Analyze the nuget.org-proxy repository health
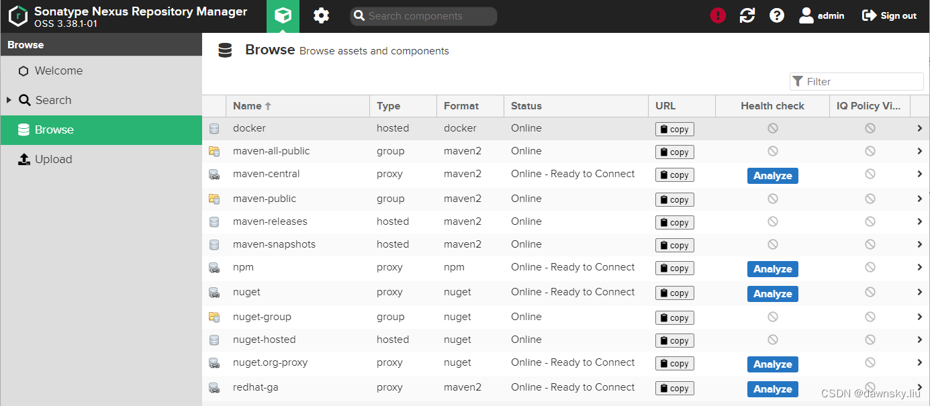The width and height of the screenshot is (930, 406). pyautogui.click(x=772, y=364)
